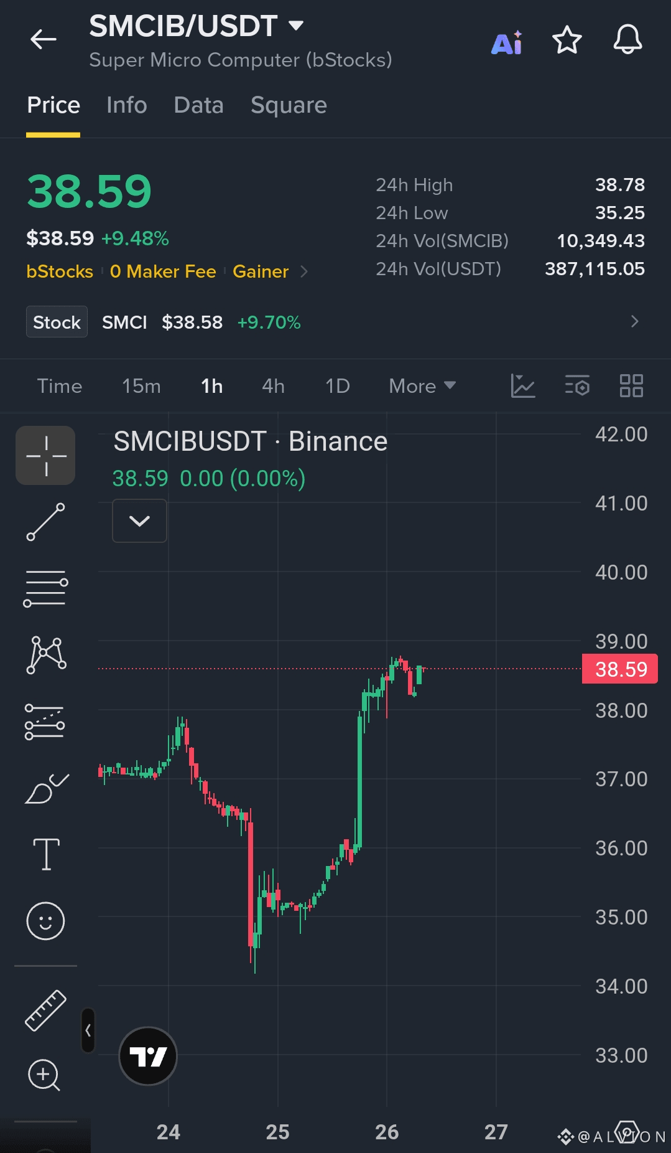Click the 24h Vol(USDT) value 387,115.05
This screenshot has height=1153, width=671.
[595, 269]
